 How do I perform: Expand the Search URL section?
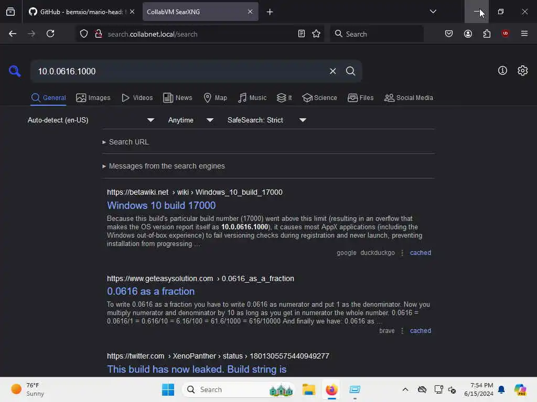[x=126, y=142]
